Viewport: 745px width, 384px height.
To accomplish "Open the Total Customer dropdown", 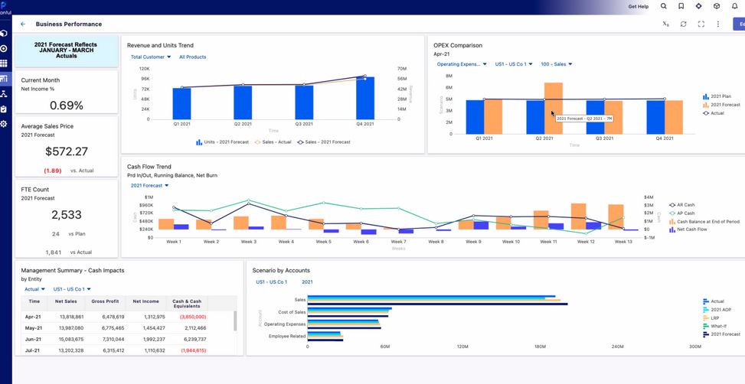I will pyautogui.click(x=151, y=57).
